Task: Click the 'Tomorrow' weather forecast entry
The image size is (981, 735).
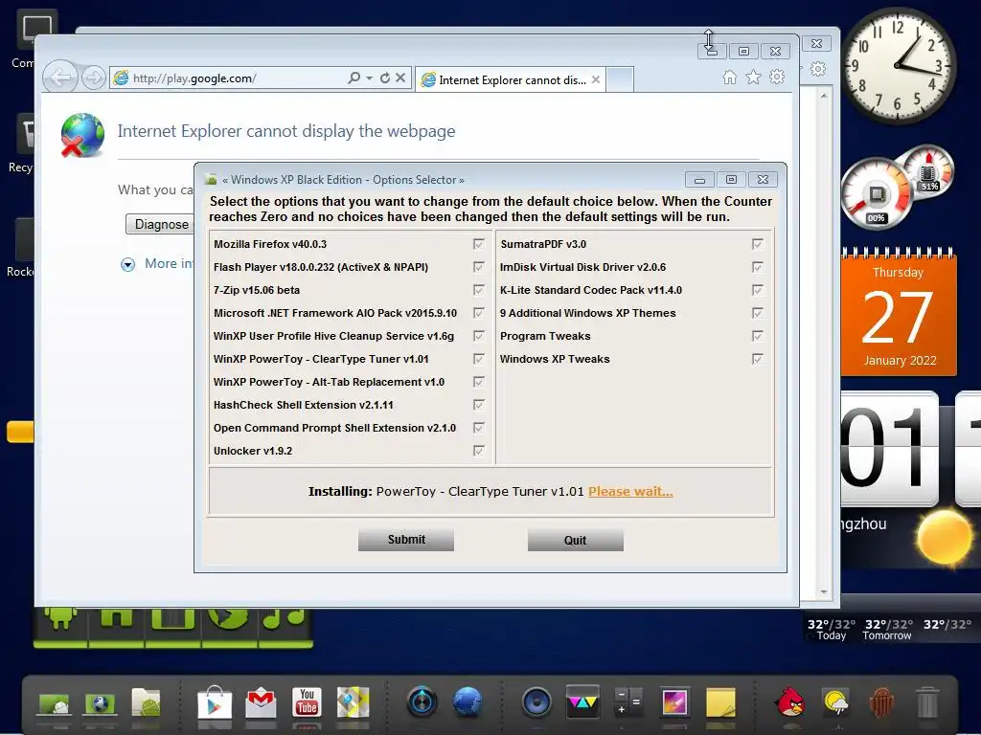Action: [x=887, y=630]
